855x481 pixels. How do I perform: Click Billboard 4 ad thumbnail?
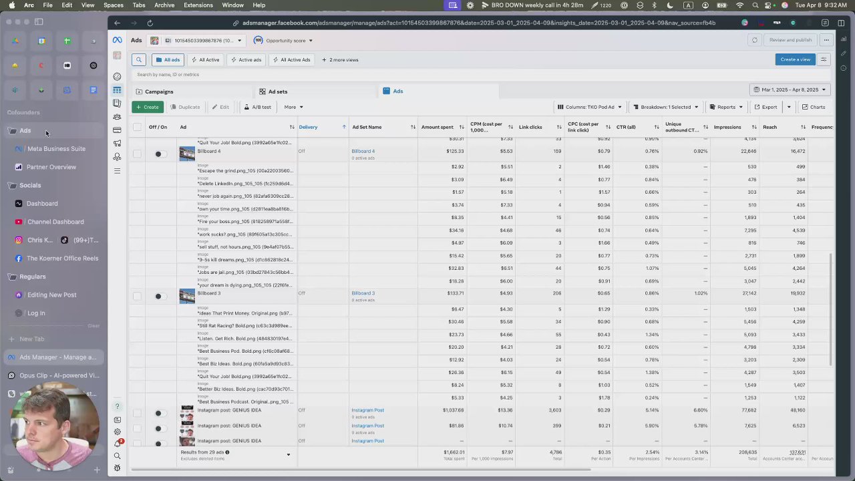(187, 154)
